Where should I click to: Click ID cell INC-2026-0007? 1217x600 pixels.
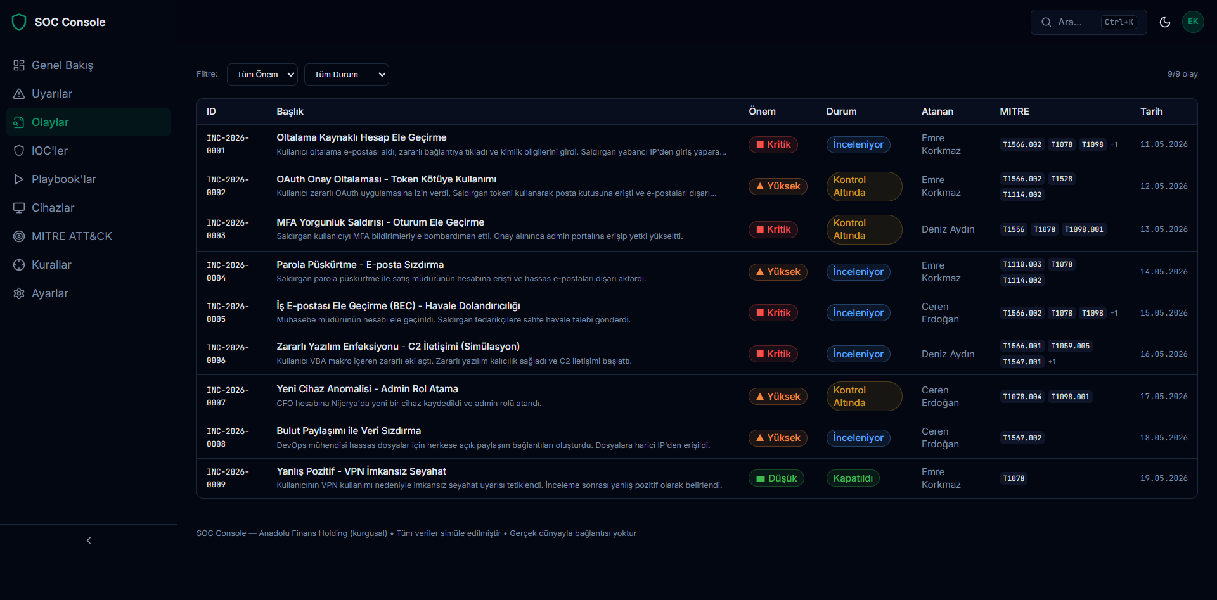[228, 397]
